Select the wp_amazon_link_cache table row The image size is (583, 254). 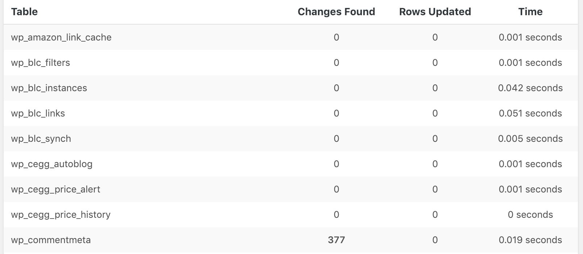[x=291, y=37]
